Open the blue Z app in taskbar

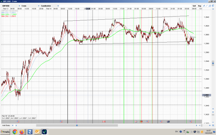[x=30, y=132]
